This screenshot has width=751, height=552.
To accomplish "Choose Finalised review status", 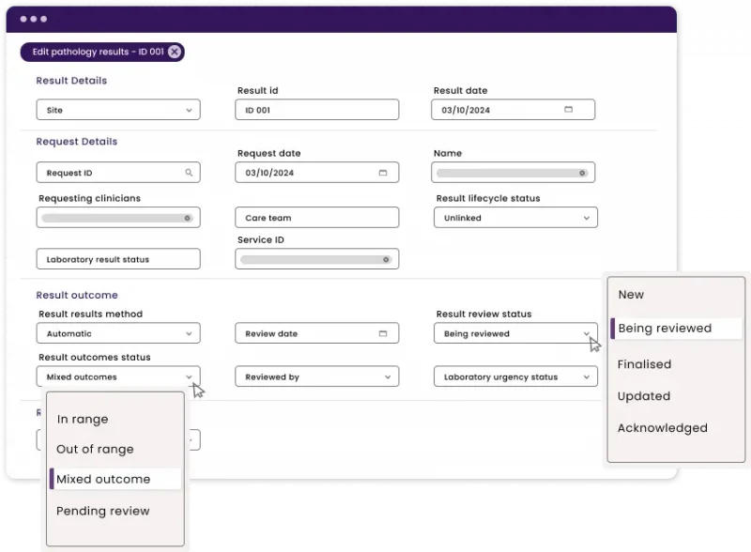I will click(x=644, y=364).
